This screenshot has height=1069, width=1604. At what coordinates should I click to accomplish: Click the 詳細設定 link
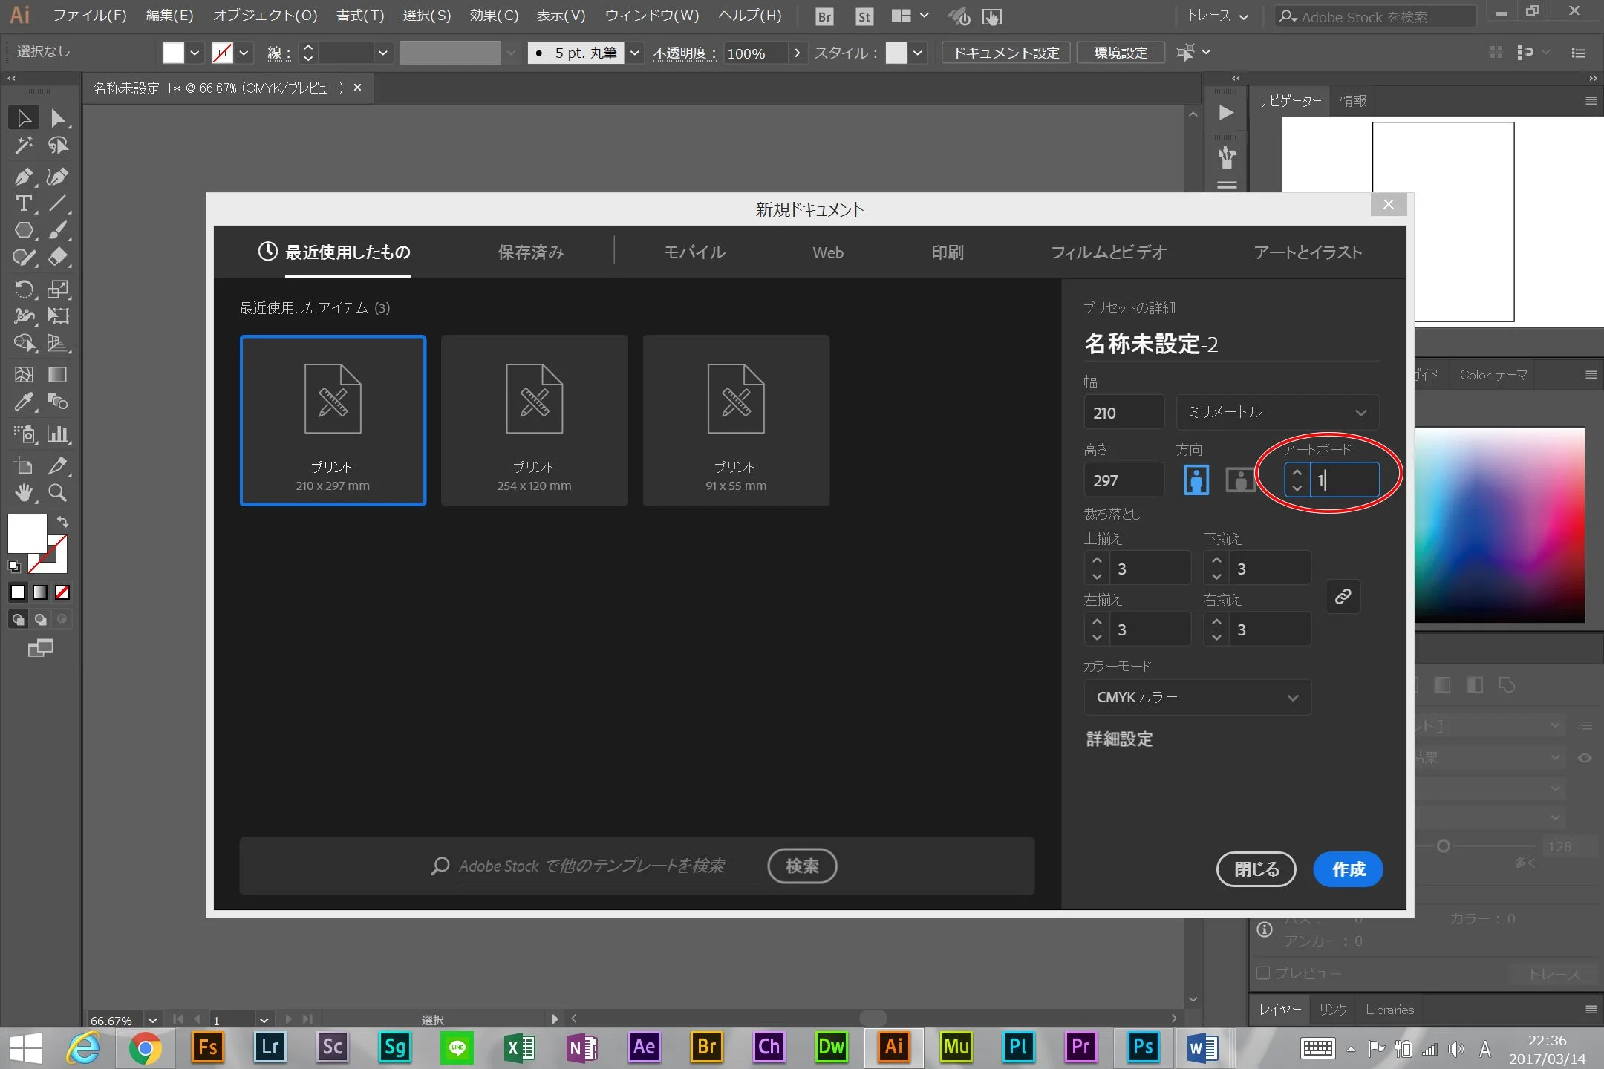(x=1119, y=739)
